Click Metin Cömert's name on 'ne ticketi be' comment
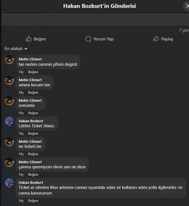The image size is (189, 206). [30, 141]
